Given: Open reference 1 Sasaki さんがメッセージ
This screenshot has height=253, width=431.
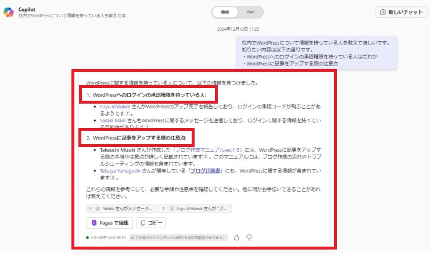Looking at the screenshot, I should (122, 208).
